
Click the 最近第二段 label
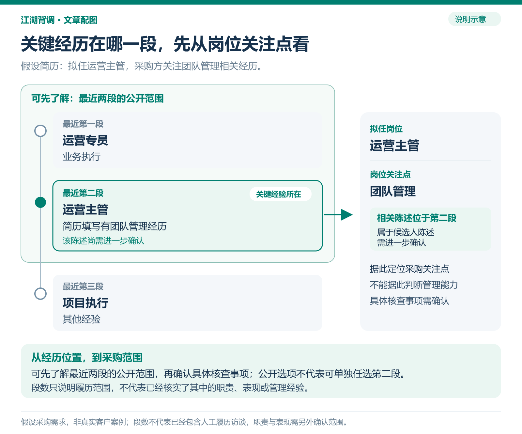(x=83, y=193)
